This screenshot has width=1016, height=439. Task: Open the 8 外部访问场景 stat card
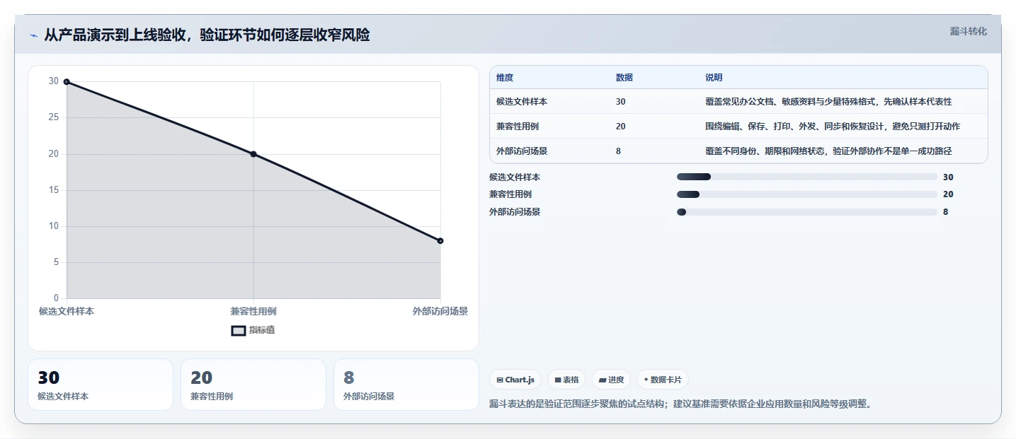[x=406, y=385]
